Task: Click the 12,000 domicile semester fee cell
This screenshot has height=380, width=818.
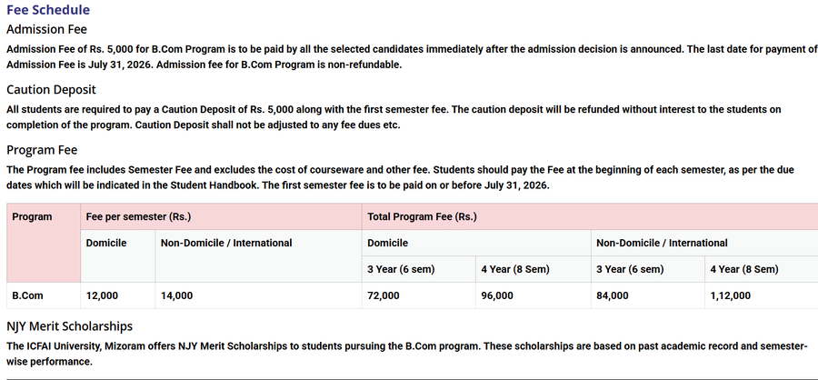Action: pyautogui.click(x=102, y=295)
